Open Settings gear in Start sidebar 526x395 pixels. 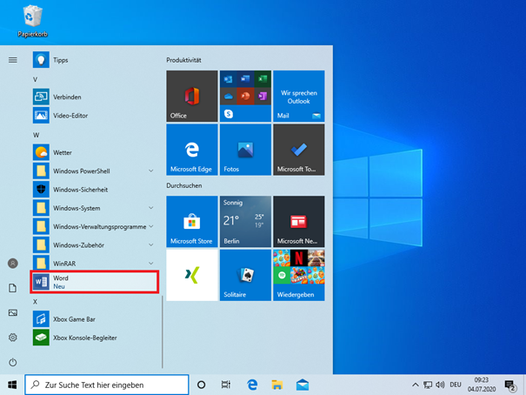click(x=12, y=338)
